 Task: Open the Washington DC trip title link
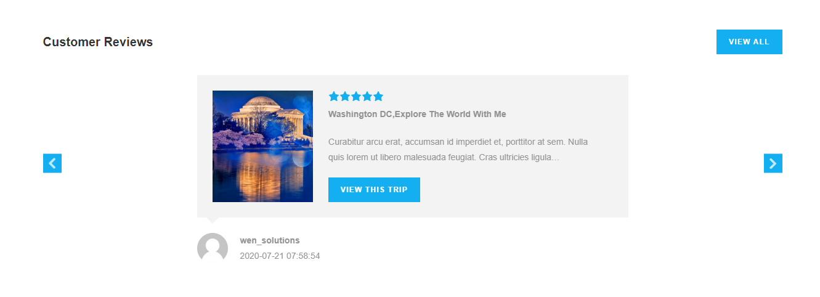pyautogui.click(x=416, y=115)
